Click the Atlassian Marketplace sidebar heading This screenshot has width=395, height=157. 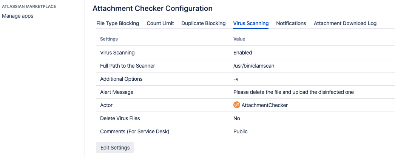pos(29,6)
